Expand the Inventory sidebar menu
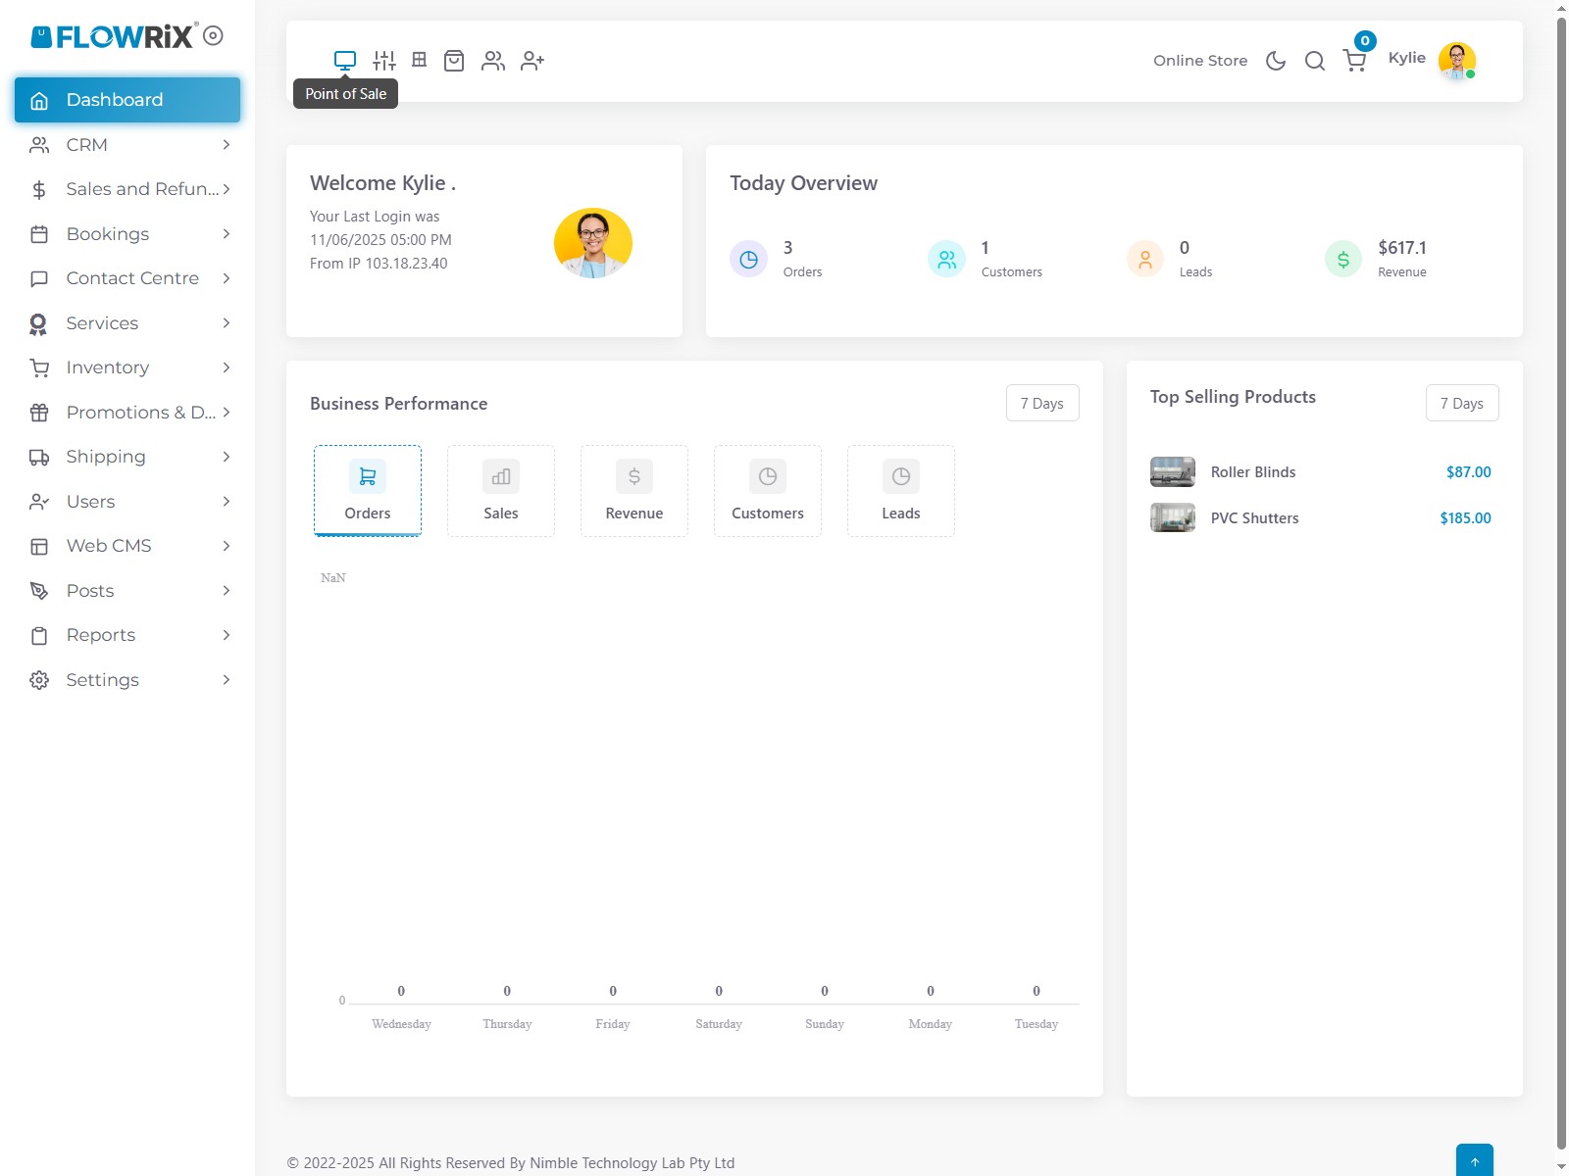This screenshot has height=1176, width=1569. coord(127,367)
